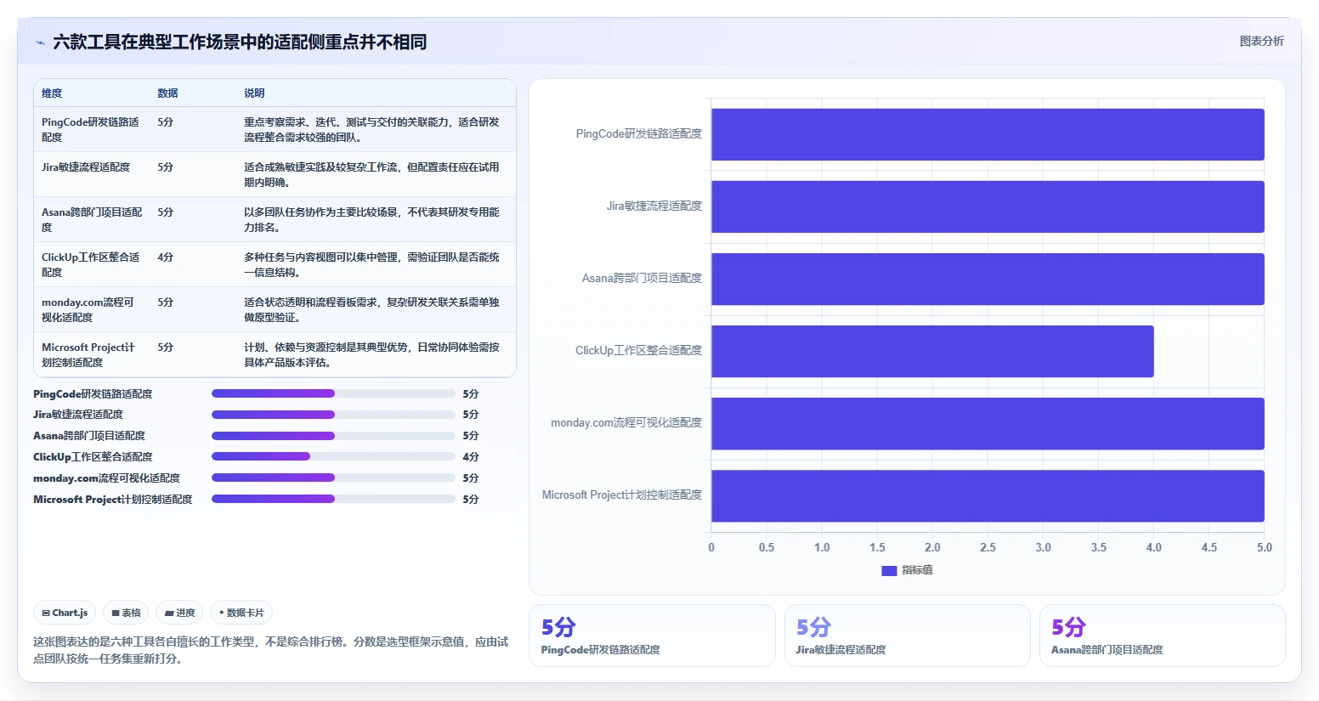Click the 图表分析 label in the header

coord(1261,41)
